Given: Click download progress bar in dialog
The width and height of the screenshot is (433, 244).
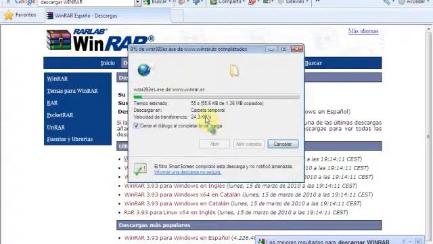Looking at the screenshot, I should click(x=216, y=97).
